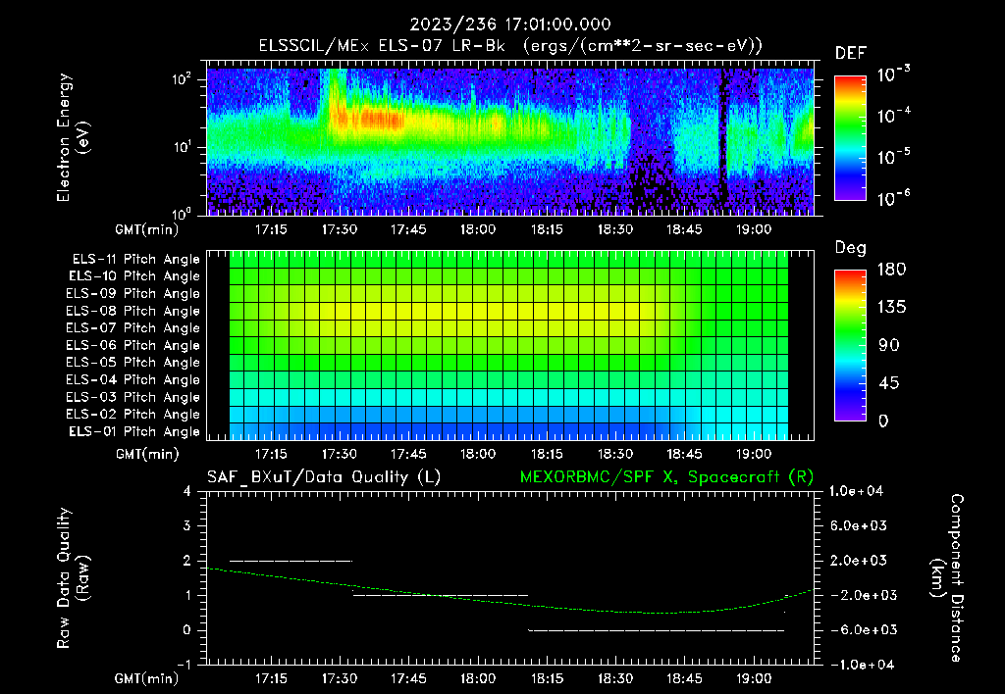Click the 10^2 energy axis tick label
The image size is (1005, 694).
(x=182, y=79)
